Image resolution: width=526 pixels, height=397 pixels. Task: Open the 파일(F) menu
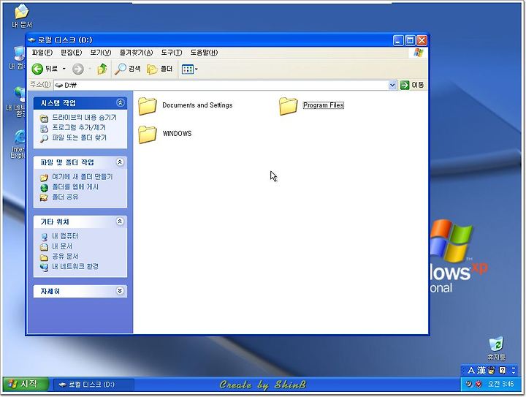tap(42, 53)
